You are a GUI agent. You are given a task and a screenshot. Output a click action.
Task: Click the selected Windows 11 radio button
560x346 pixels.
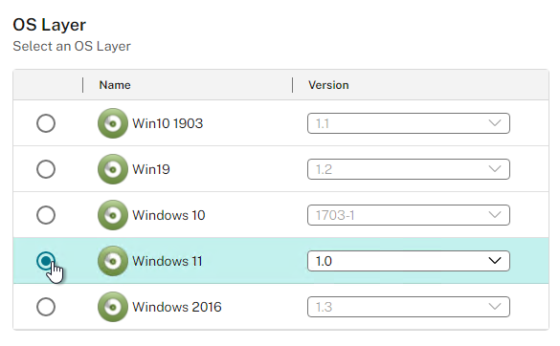[46, 261]
